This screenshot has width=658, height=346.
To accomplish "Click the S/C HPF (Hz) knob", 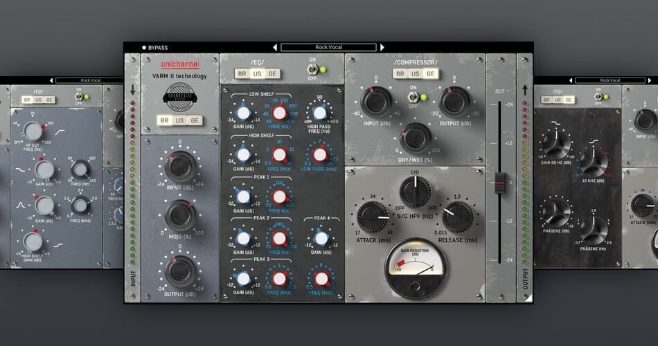I will [416, 192].
